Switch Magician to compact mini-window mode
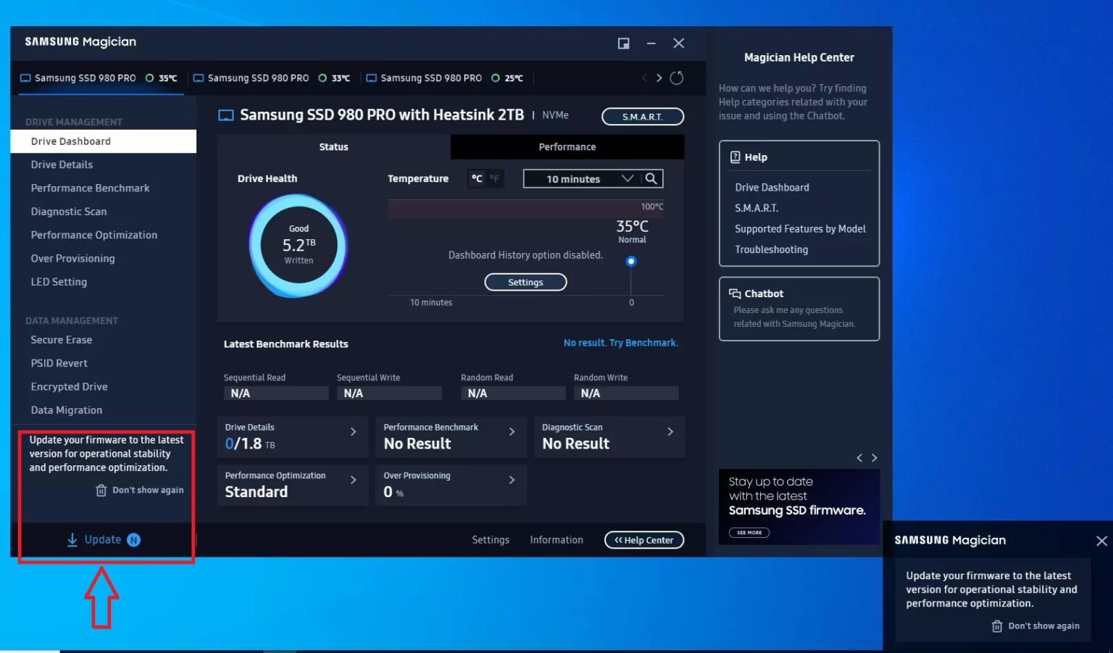Viewport: 1113px width, 653px height. pos(623,43)
